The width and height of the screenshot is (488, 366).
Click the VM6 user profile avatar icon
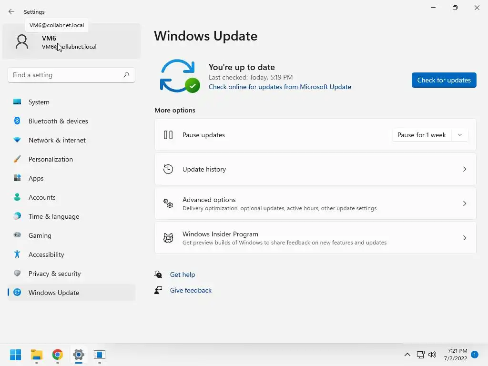pos(22,42)
